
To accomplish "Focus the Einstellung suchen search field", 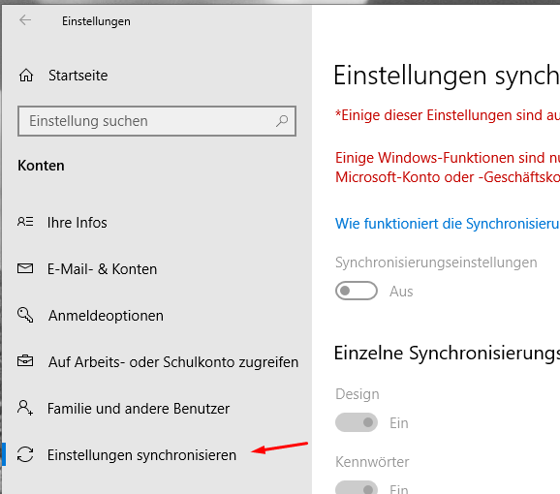I will point(157,121).
